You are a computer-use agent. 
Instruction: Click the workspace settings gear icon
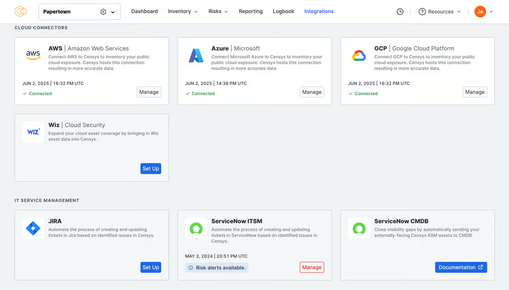[x=103, y=11]
